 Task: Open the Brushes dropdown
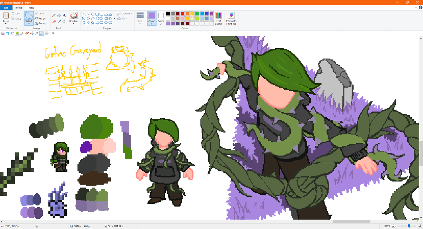click(x=74, y=24)
